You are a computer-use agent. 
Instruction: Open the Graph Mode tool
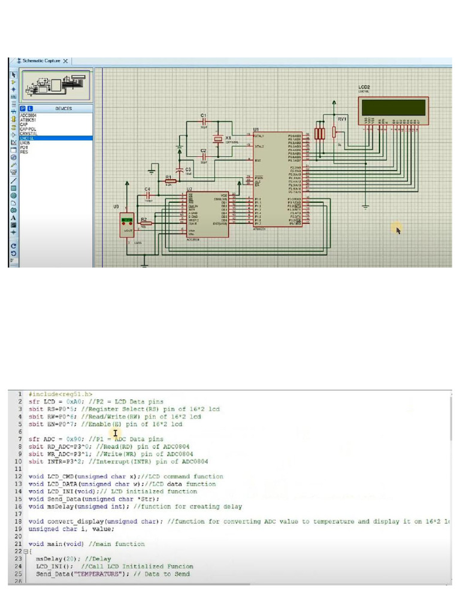click(14, 142)
